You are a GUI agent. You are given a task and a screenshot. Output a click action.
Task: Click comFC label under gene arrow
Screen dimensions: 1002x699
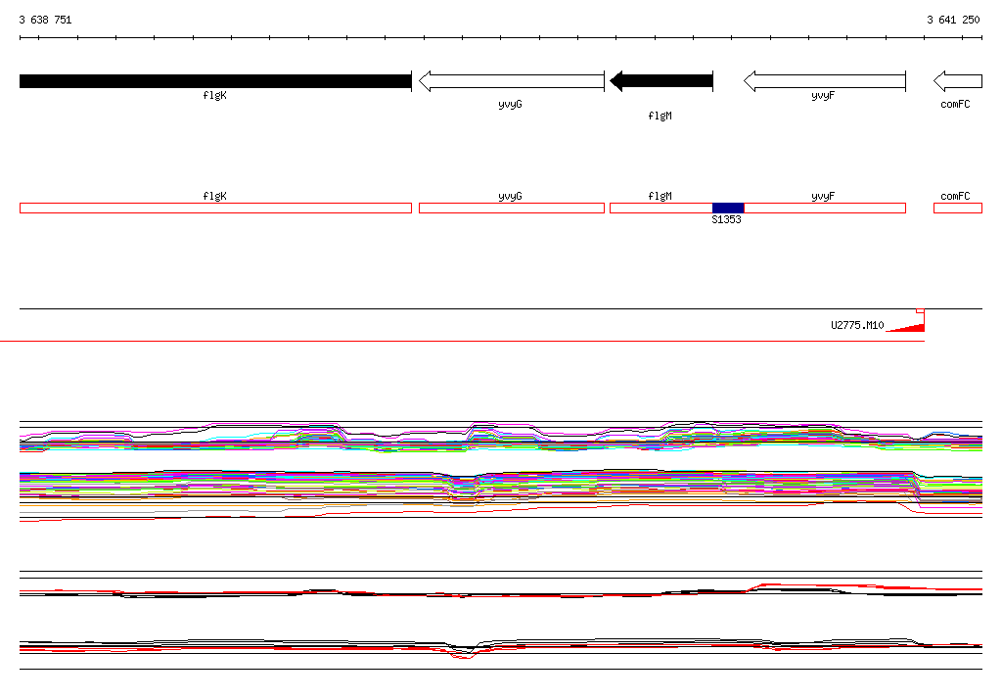(955, 104)
